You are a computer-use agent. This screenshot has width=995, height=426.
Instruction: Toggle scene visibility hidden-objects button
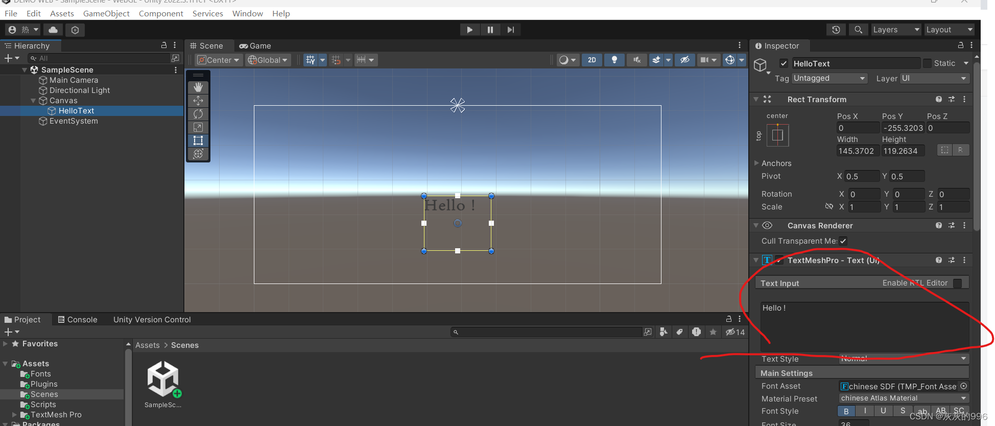(685, 60)
